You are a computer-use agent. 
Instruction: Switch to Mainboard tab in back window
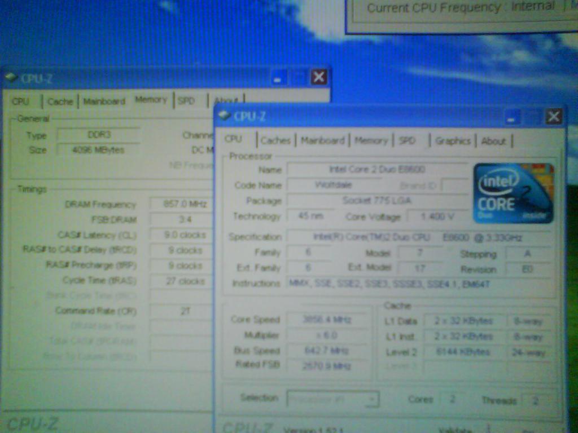[x=104, y=101]
